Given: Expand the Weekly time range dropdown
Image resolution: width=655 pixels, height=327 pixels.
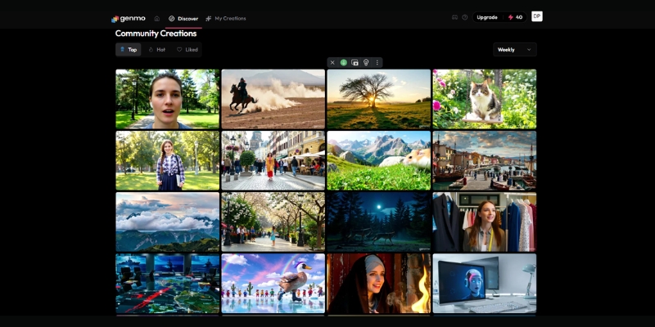Looking at the screenshot, I should pyautogui.click(x=515, y=50).
